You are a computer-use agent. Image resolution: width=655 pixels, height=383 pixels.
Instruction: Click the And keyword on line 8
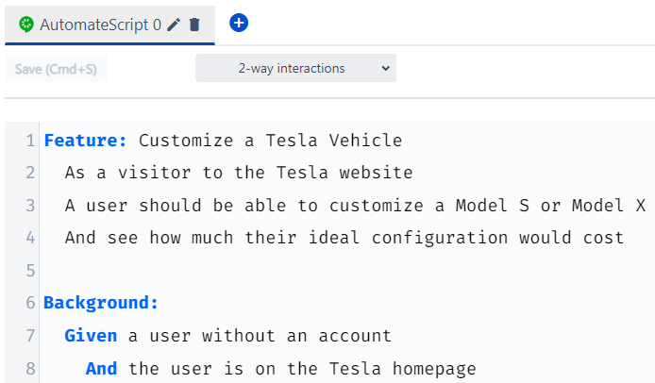click(101, 369)
